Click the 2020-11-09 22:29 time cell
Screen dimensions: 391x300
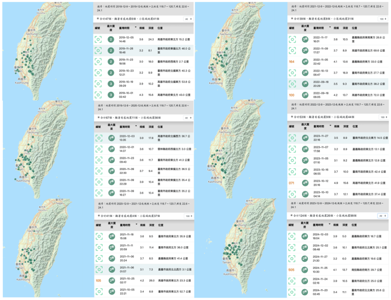tap(127, 182)
